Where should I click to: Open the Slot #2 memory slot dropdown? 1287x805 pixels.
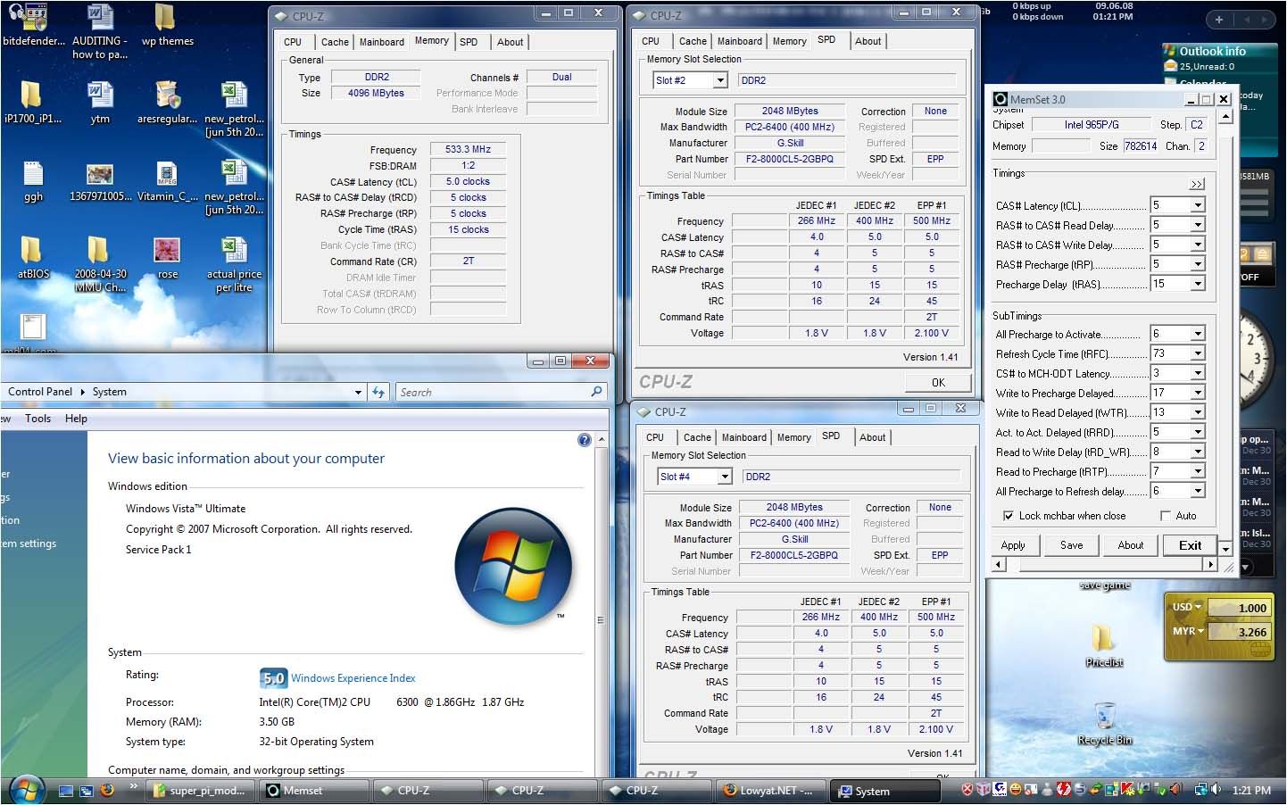pos(719,80)
